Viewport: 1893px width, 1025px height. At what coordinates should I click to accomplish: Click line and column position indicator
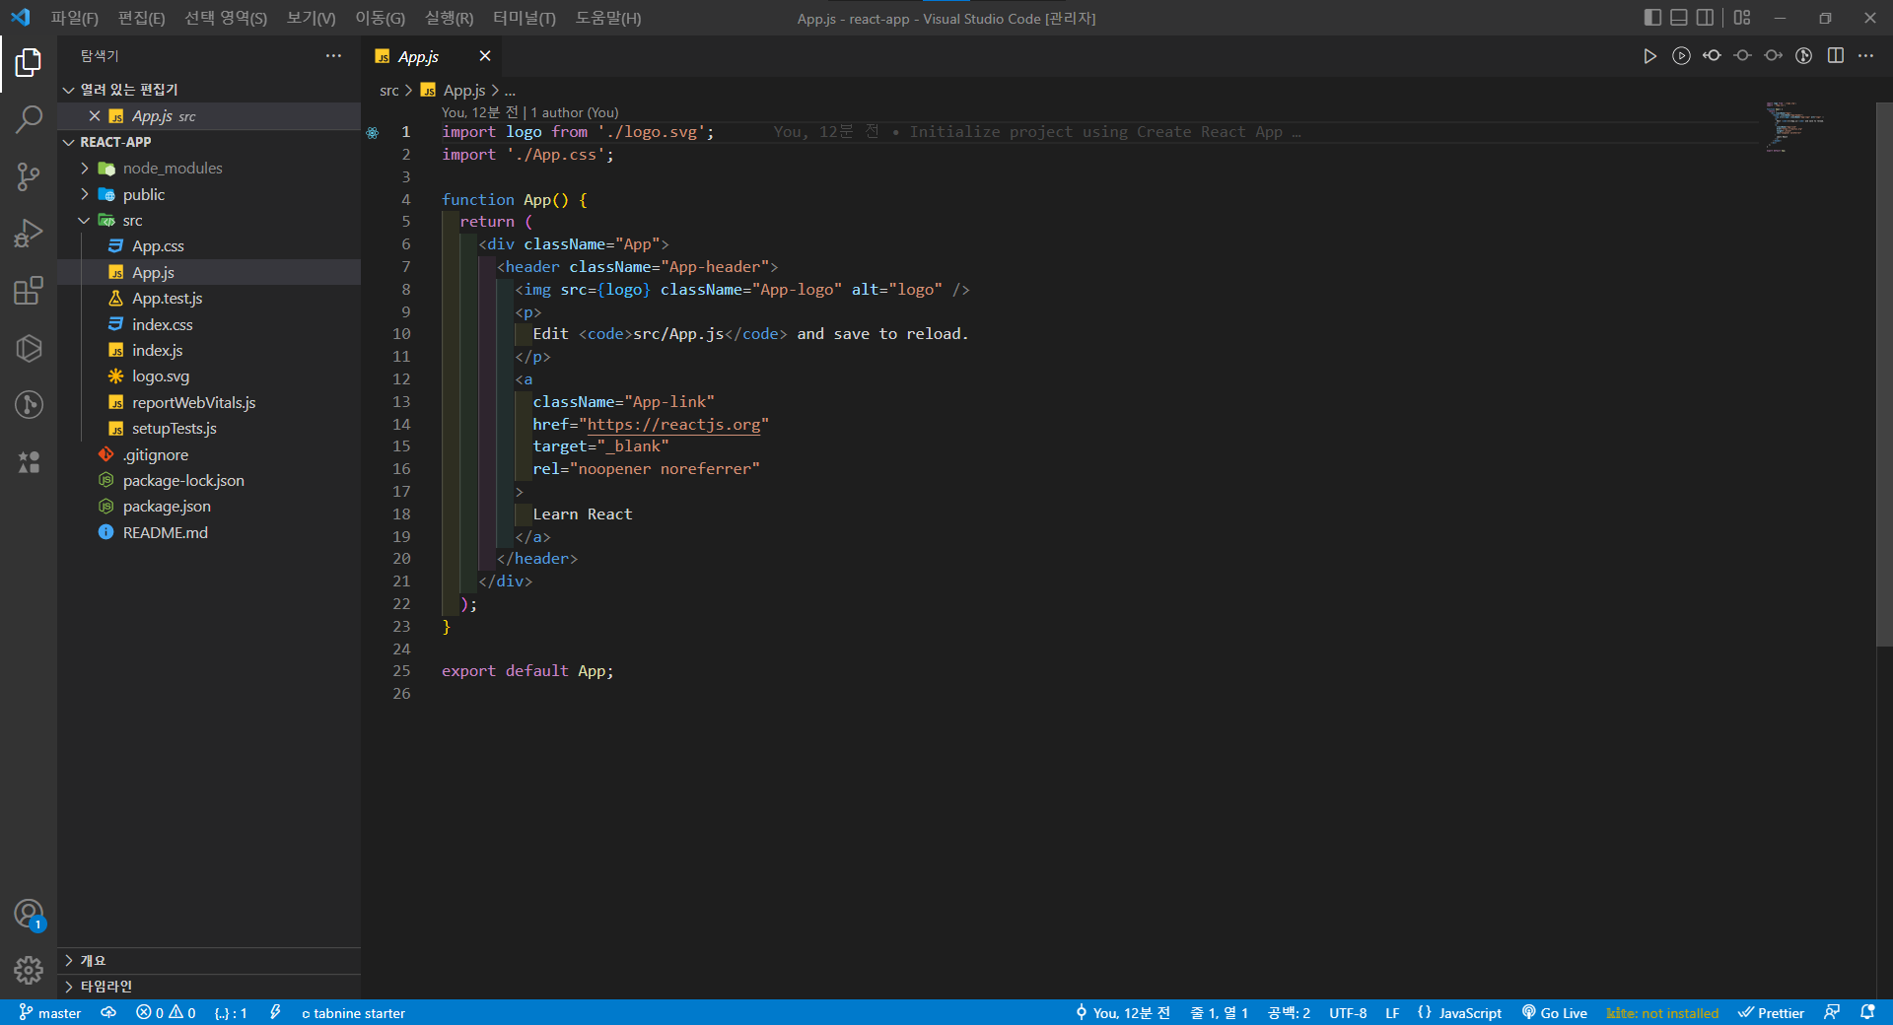[x=1220, y=1013]
